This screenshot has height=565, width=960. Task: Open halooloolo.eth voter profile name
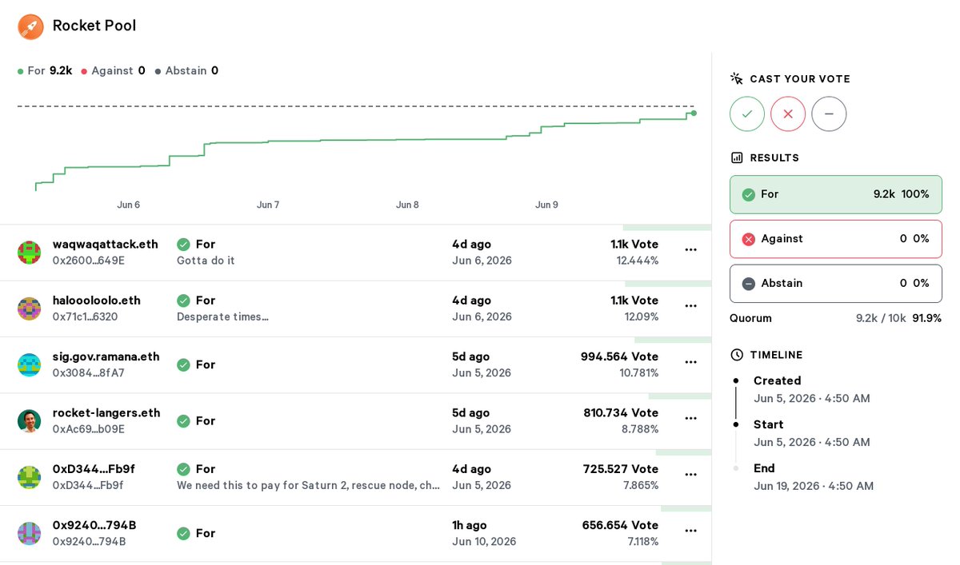coord(97,300)
